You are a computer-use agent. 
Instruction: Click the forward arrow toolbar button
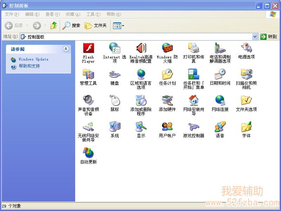point(37,26)
